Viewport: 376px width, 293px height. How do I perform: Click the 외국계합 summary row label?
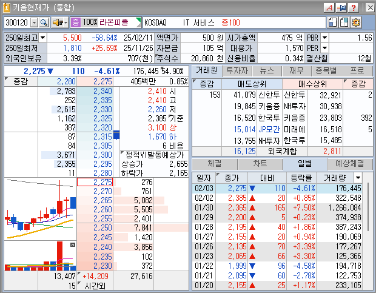pyautogui.click(x=282, y=151)
